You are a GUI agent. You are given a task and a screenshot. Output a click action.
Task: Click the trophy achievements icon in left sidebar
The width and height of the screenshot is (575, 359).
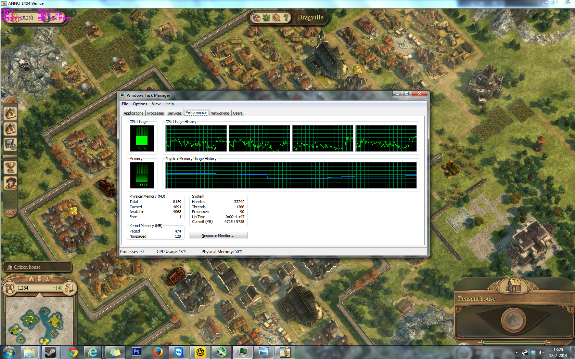coord(10,167)
